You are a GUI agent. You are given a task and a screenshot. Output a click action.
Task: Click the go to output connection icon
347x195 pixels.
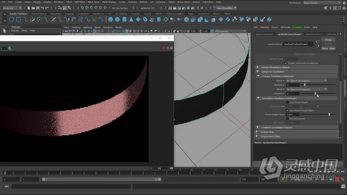(318, 46)
